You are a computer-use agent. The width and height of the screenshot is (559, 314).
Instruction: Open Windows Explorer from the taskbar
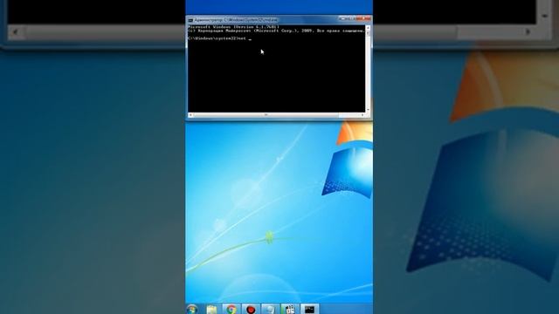click(211, 310)
